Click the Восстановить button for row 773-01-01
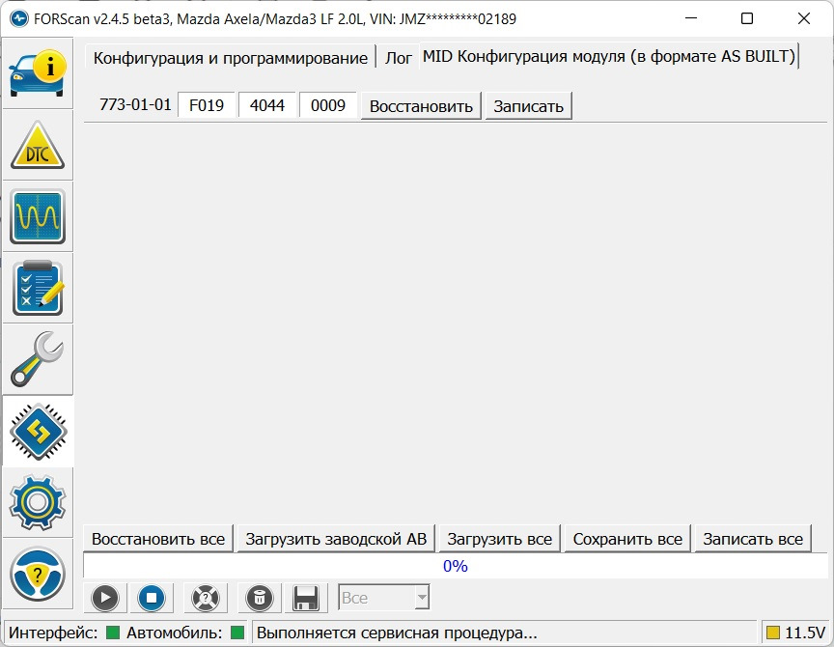Image resolution: width=834 pixels, height=647 pixels. coord(421,106)
